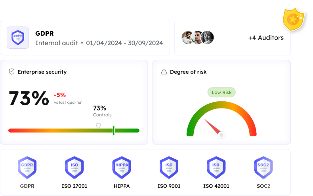Click the HIPPA label text
The height and width of the screenshot is (196, 313).
pyautogui.click(x=122, y=186)
